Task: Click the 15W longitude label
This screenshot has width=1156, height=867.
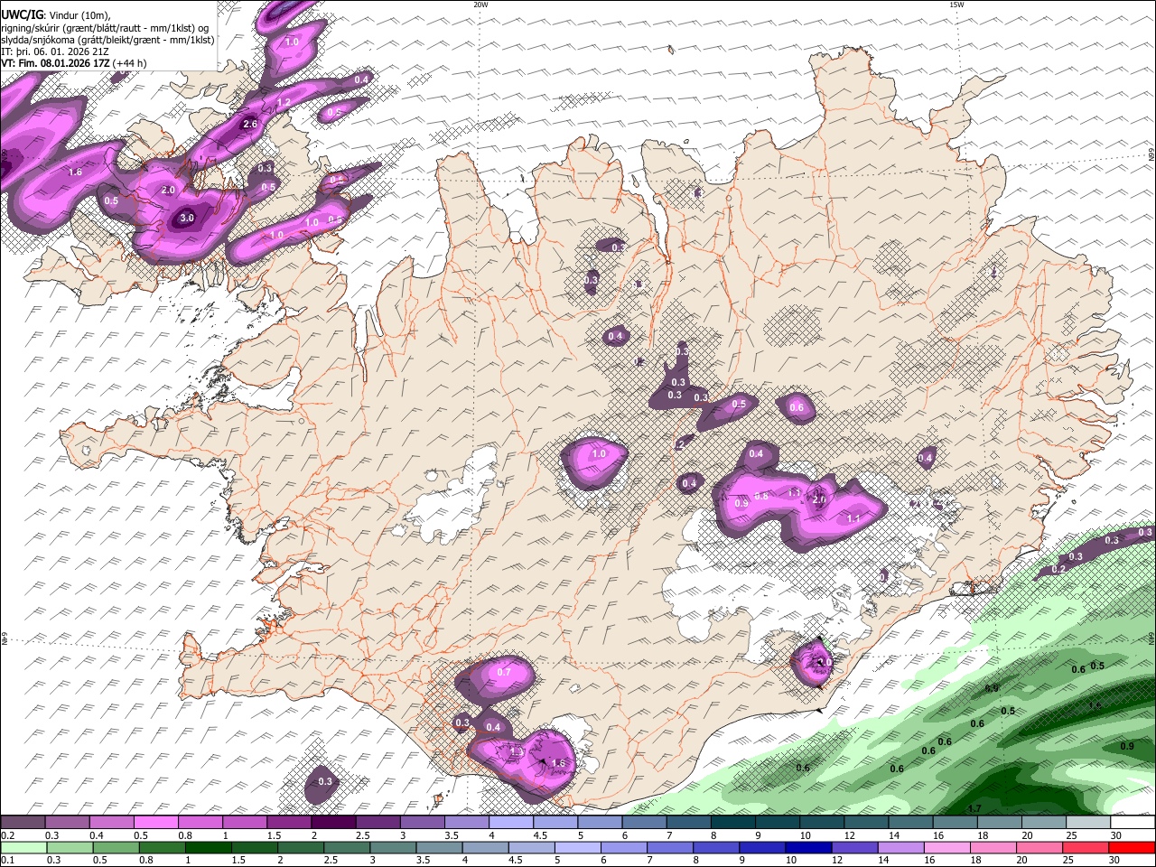Action: (x=956, y=5)
